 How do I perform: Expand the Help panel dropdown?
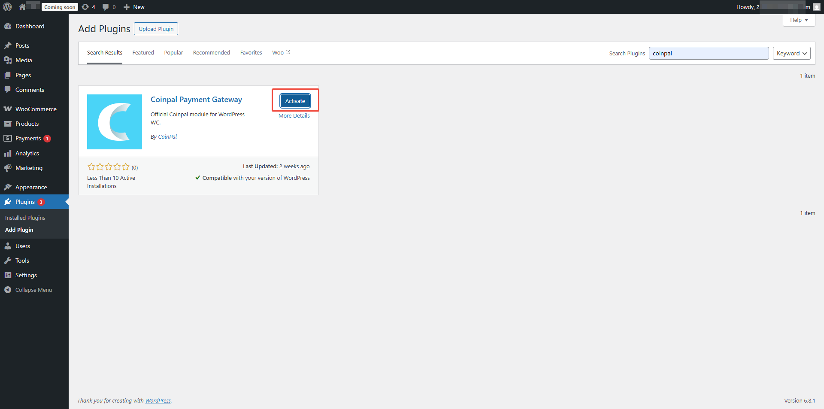[x=799, y=20]
